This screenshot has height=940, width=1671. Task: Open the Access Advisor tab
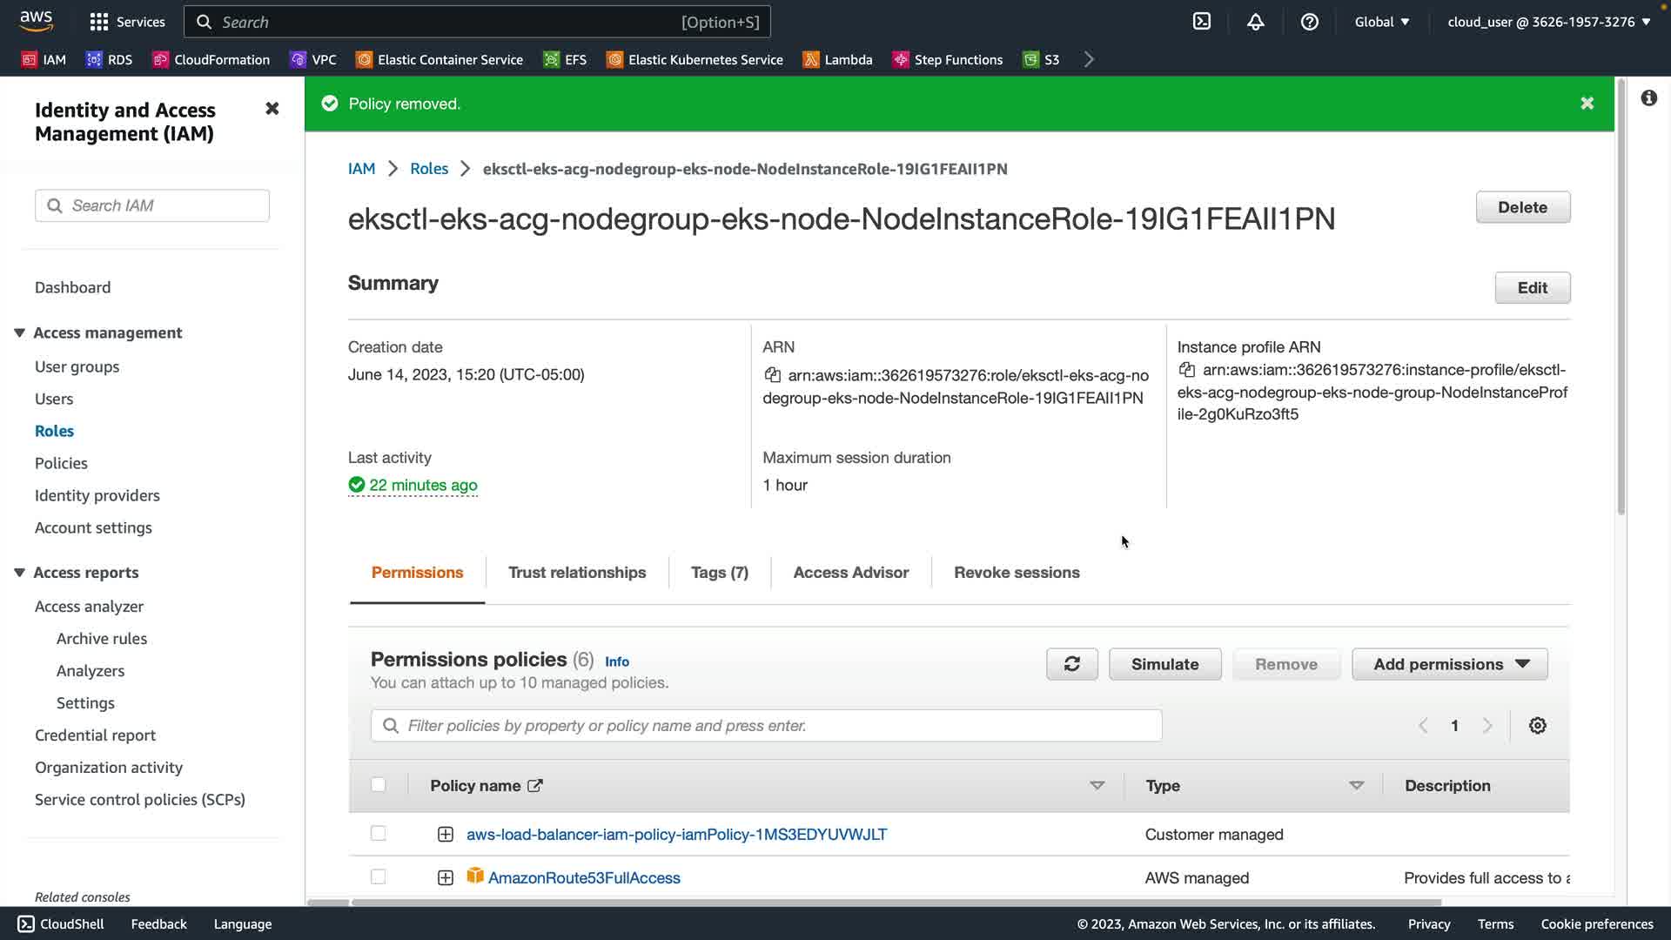pyautogui.click(x=850, y=573)
